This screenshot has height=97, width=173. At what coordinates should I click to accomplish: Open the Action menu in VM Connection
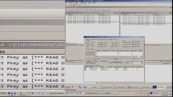(x=71, y=3)
